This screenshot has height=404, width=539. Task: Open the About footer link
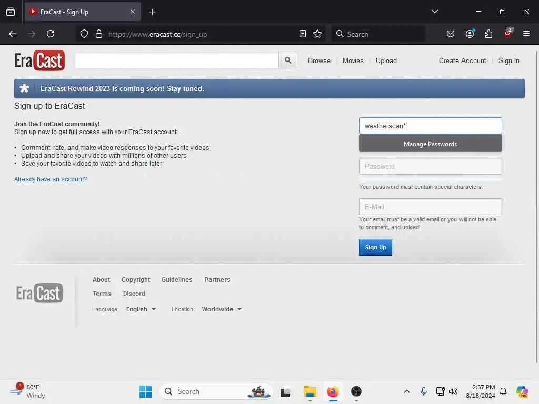tap(102, 280)
